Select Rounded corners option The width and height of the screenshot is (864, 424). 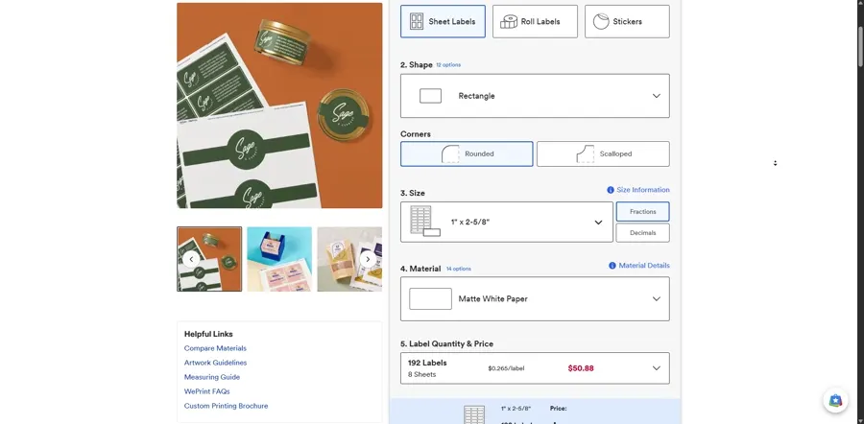tap(467, 153)
